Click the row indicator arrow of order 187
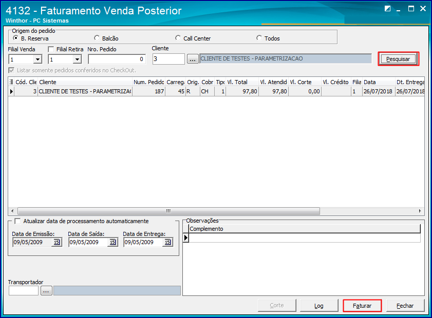The image size is (432, 318). click(11, 91)
